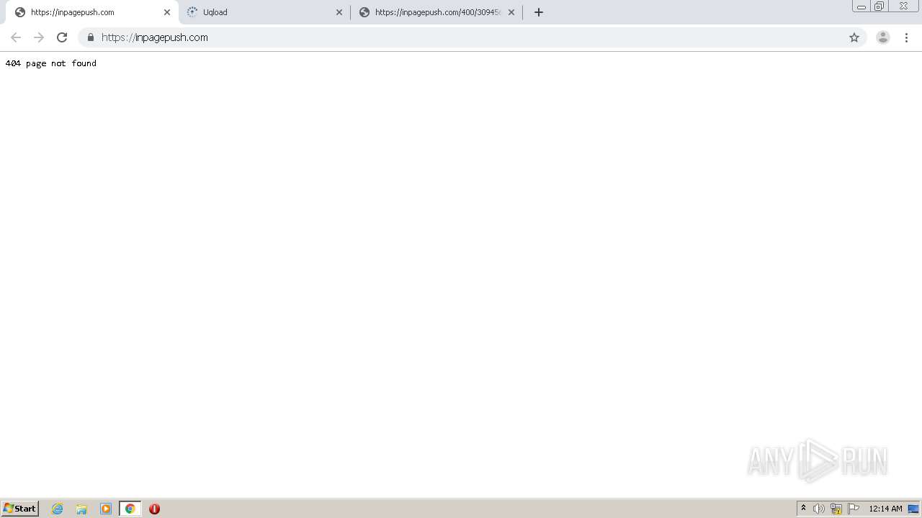Restore down the Chrome window
The width and height of the screenshot is (922, 518).
[879, 6]
